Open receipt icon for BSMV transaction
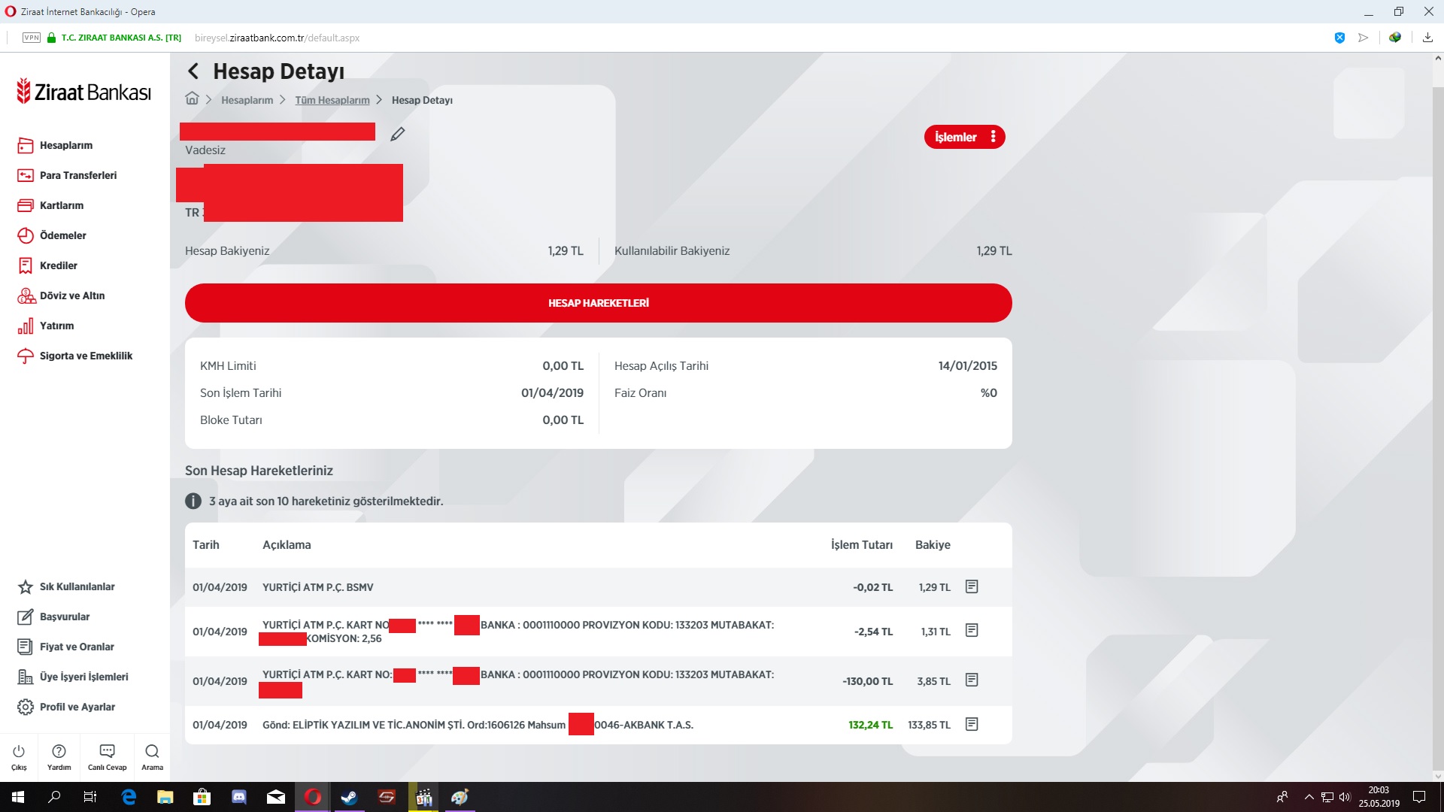This screenshot has height=812, width=1444. point(972,586)
